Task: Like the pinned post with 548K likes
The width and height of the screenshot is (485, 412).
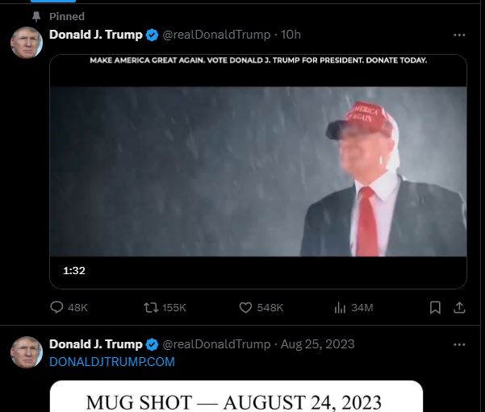Action: pyautogui.click(x=261, y=307)
